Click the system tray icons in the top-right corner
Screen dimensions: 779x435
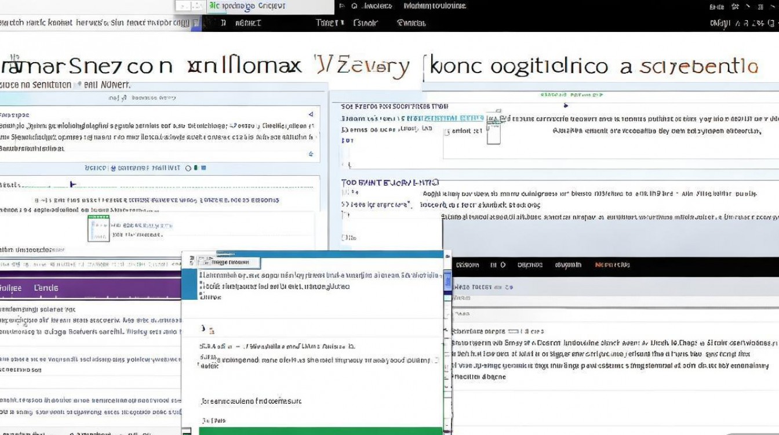(x=745, y=7)
